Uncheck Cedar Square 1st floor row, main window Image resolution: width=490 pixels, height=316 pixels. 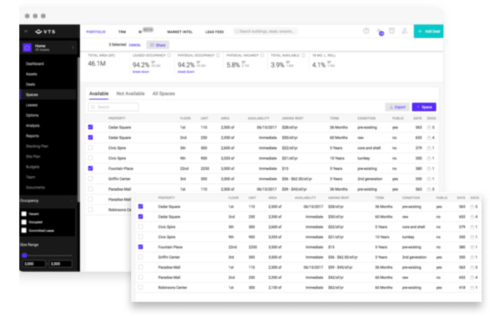[90, 127]
